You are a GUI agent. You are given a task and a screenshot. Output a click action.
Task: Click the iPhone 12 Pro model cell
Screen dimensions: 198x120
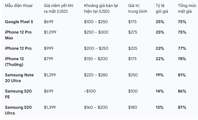(18, 48)
